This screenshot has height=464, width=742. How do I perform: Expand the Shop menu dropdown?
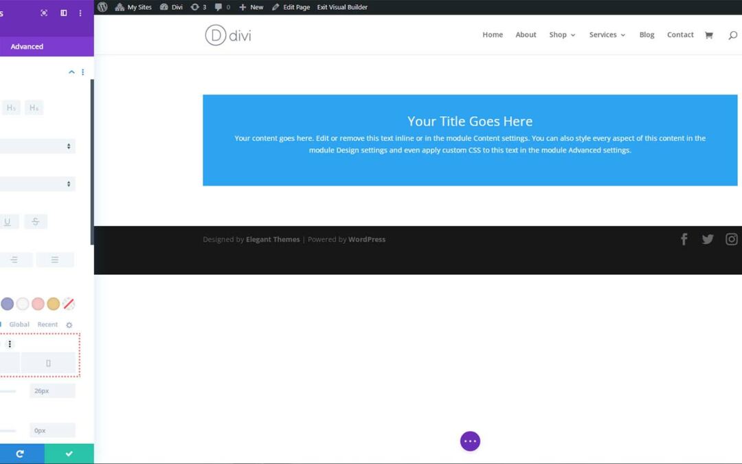(562, 35)
